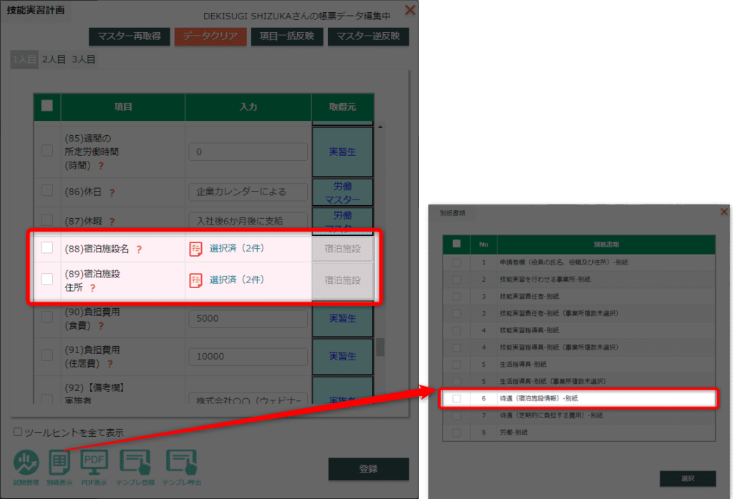Click 労働マスター source button for (86)休日
The width and height of the screenshot is (733, 499).
[343, 192]
